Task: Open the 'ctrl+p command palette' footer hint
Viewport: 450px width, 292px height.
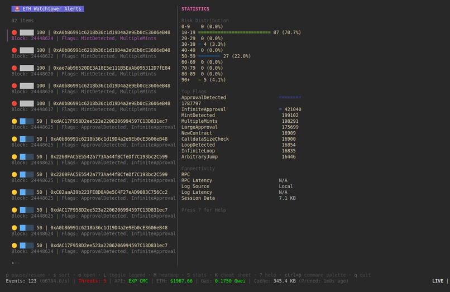Action: click(x=315, y=275)
